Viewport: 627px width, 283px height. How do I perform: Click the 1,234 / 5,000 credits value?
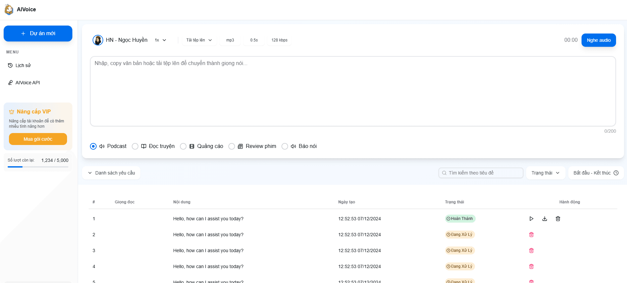click(55, 160)
